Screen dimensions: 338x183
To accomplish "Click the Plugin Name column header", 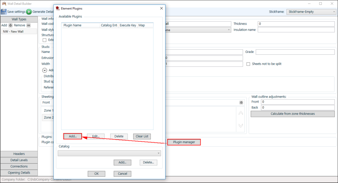I will pyautogui.click(x=81, y=25).
